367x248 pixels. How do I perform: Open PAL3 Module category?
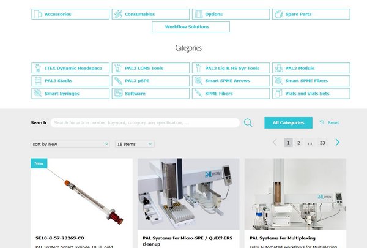point(311,68)
